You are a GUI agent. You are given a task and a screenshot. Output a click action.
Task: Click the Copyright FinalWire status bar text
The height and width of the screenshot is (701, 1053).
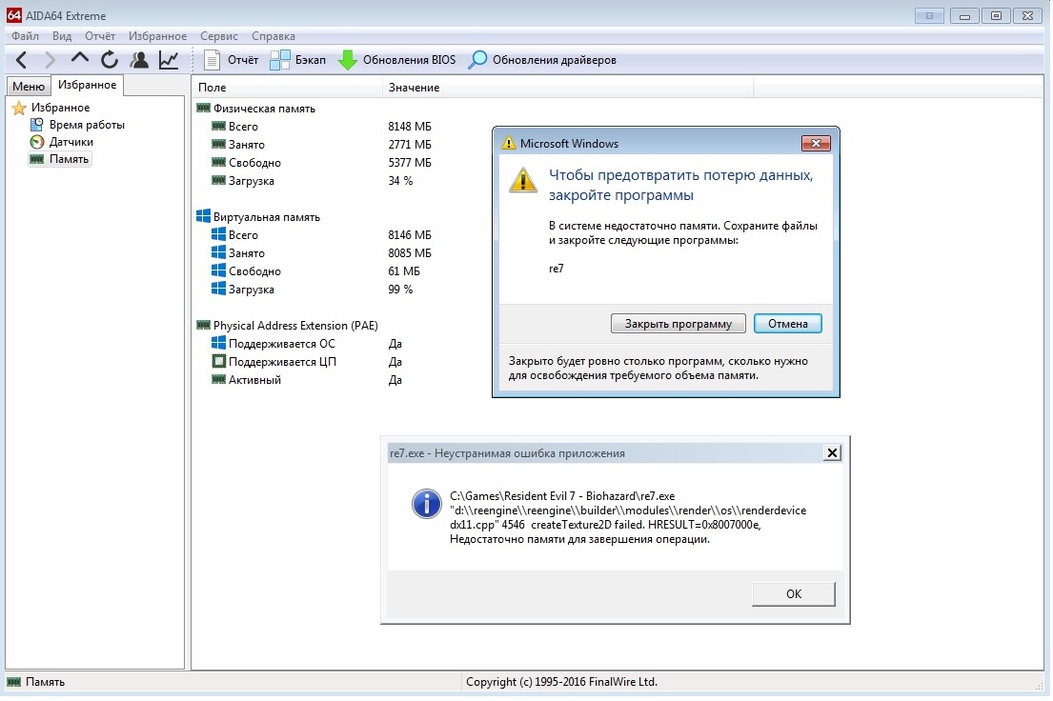click(561, 683)
